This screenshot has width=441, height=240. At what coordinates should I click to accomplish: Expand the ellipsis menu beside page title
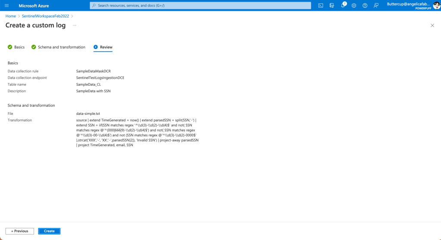pyautogui.click(x=74, y=25)
